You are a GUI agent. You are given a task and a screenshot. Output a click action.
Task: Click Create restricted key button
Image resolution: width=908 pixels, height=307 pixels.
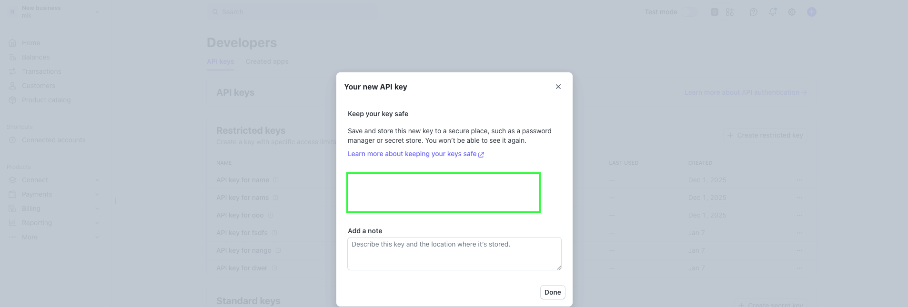pos(766,135)
